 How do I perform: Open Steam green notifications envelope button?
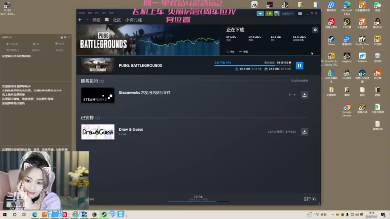[269, 14]
